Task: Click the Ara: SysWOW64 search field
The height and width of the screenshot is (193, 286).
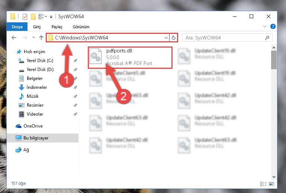Action: (x=224, y=38)
